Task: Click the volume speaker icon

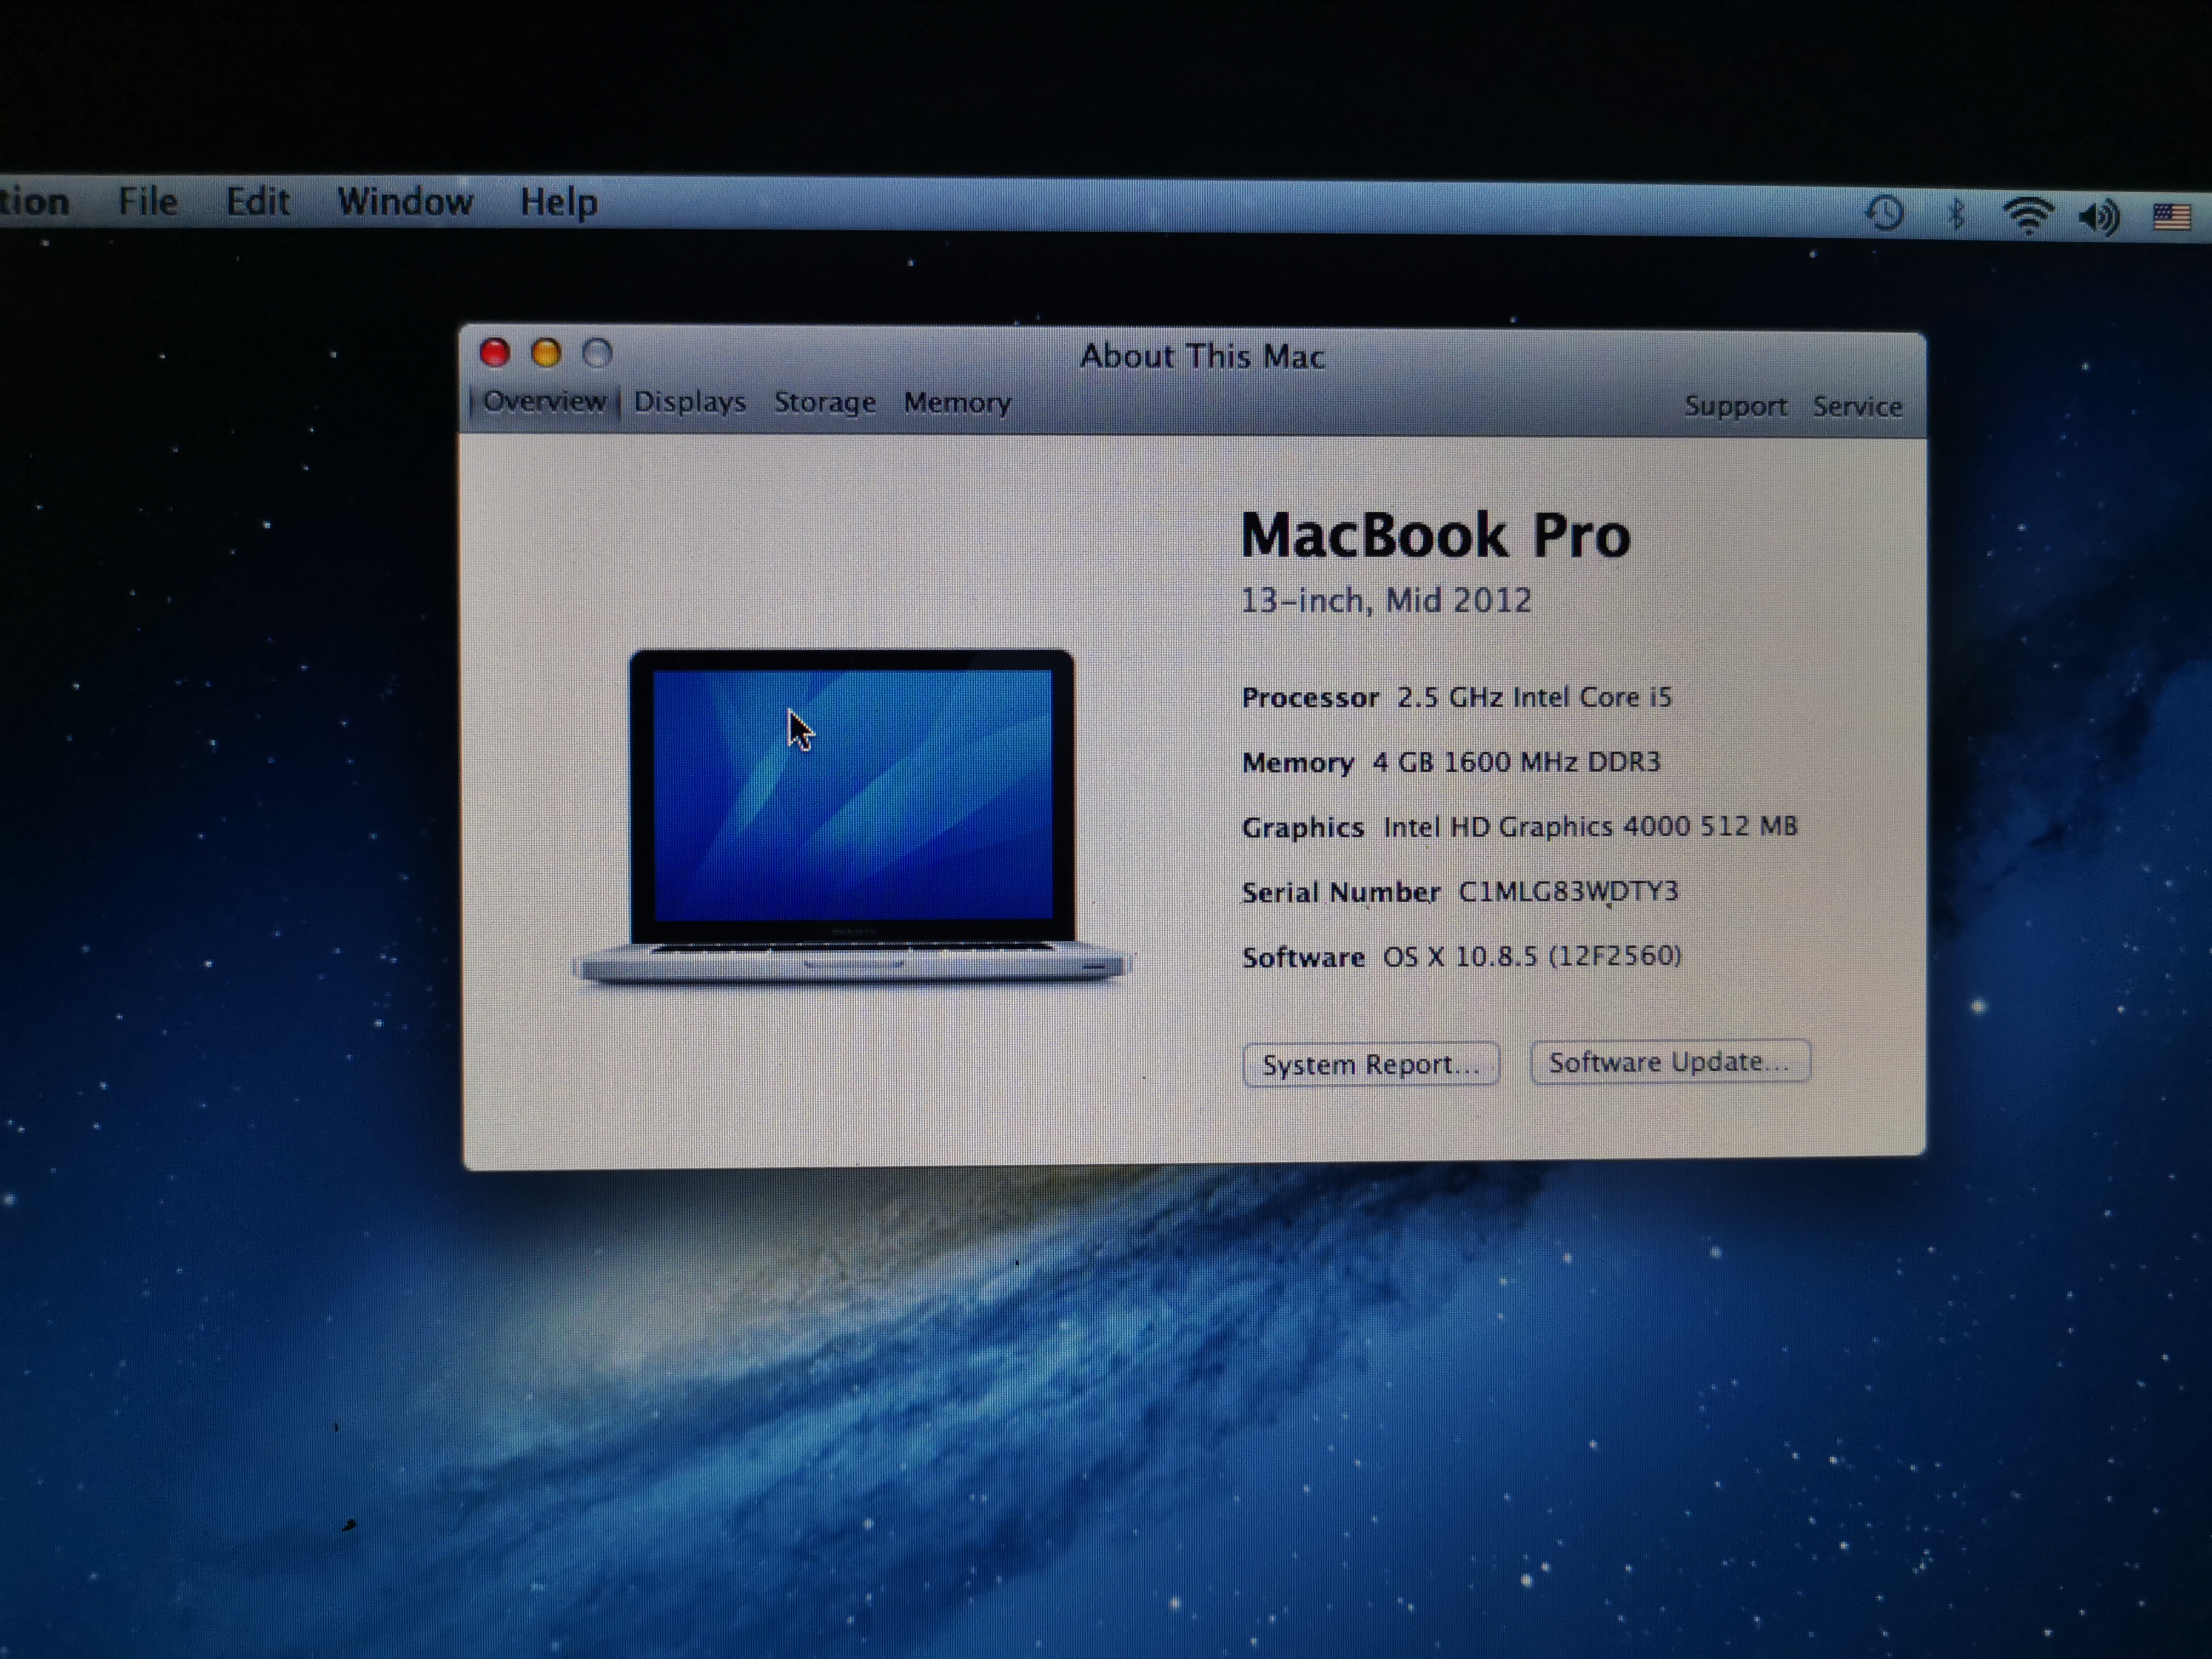Action: 2099,216
